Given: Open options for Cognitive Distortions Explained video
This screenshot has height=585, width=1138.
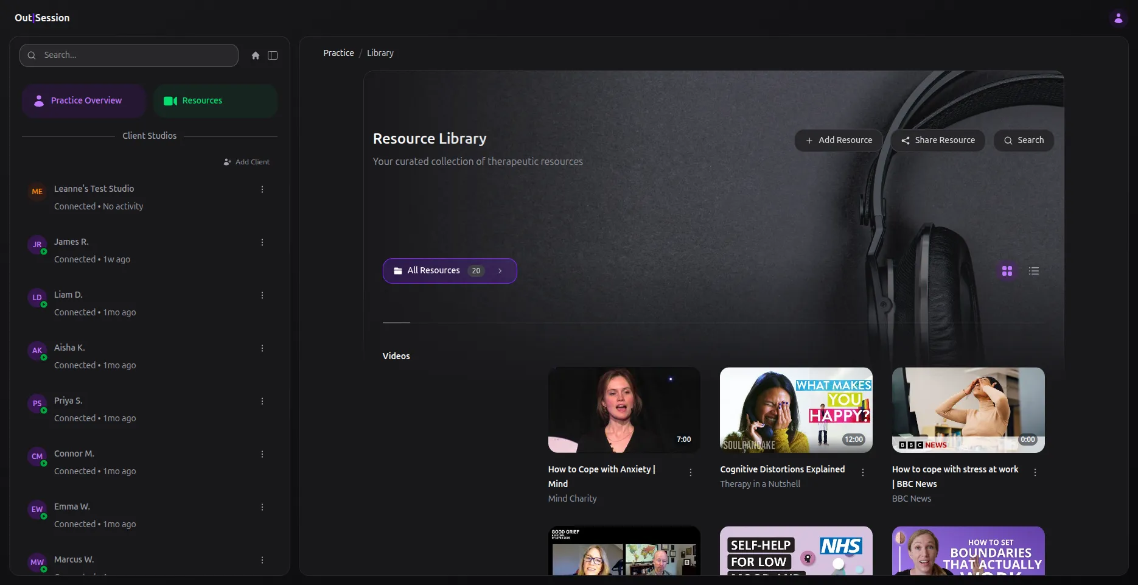Looking at the screenshot, I should click(862, 472).
